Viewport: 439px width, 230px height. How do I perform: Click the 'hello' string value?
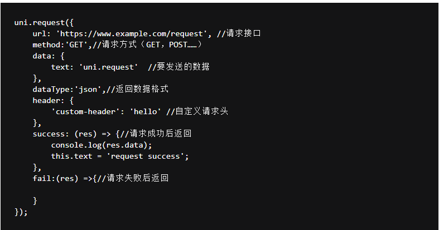145,112
